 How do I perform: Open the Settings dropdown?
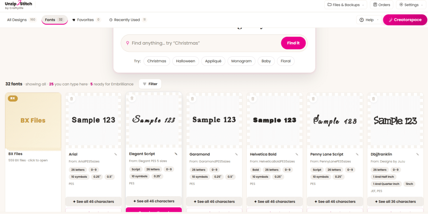[x=411, y=5]
